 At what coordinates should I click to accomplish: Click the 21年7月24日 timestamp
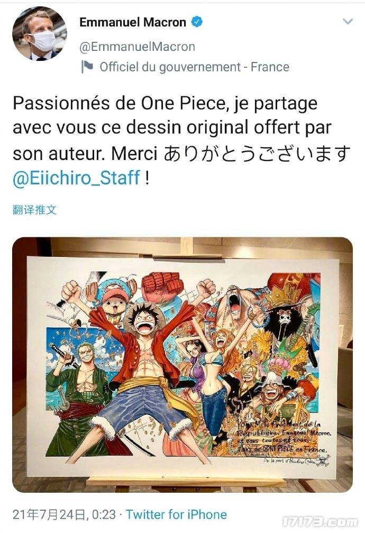click(x=64, y=514)
